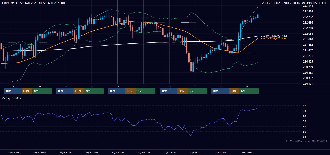Click the 10/5 12:00 time label
Image resolution: width=330 pixels, height=155 pixels.
point(169,153)
